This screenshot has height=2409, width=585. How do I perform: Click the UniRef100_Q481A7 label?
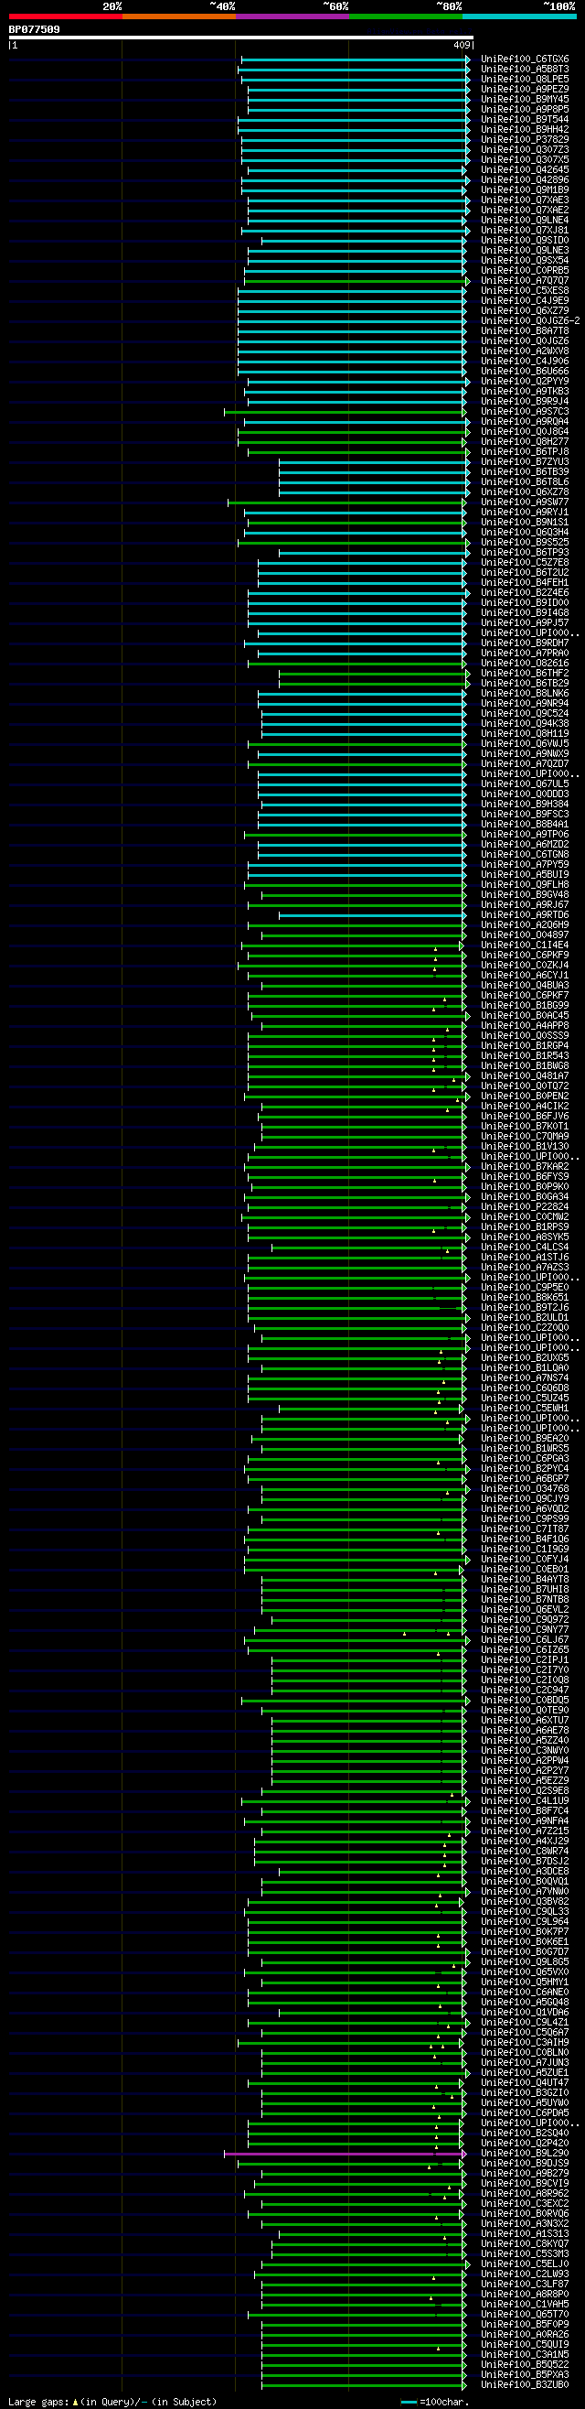coord(525,1076)
